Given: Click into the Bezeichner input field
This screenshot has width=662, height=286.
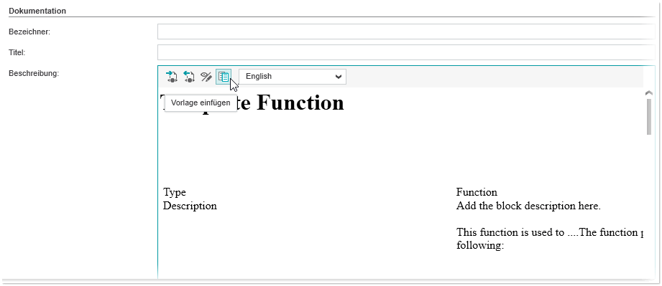Looking at the screenshot, I should click(405, 32).
